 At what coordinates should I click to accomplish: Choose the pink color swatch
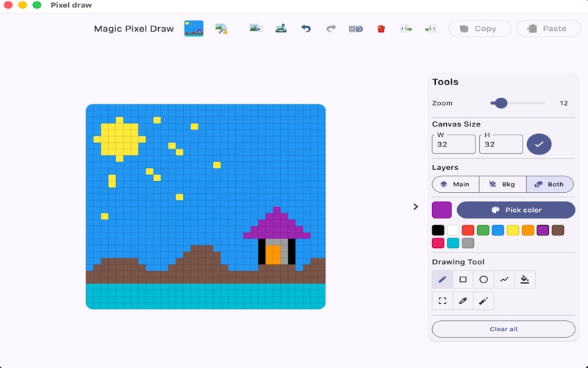tap(438, 243)
